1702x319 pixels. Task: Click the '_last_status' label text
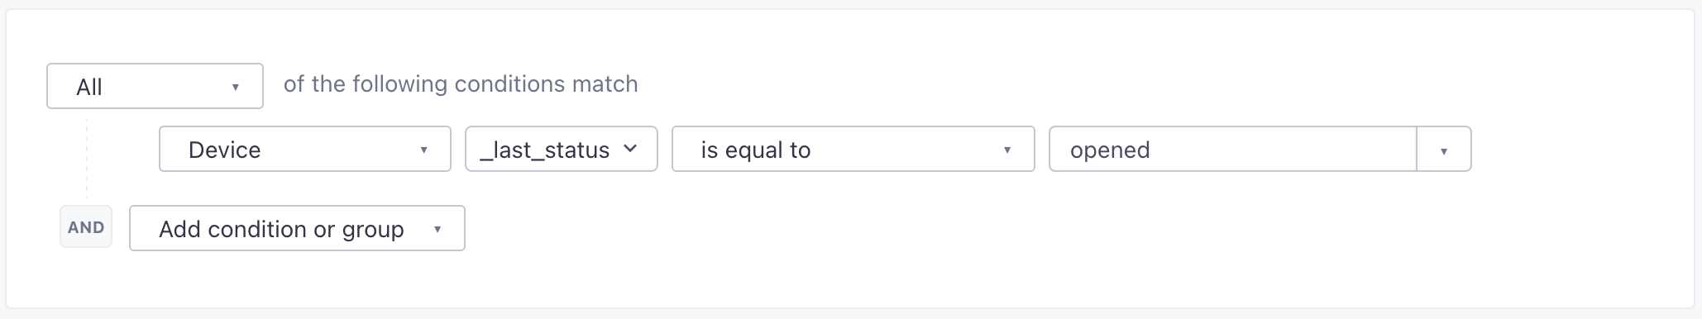coord(544,150)
